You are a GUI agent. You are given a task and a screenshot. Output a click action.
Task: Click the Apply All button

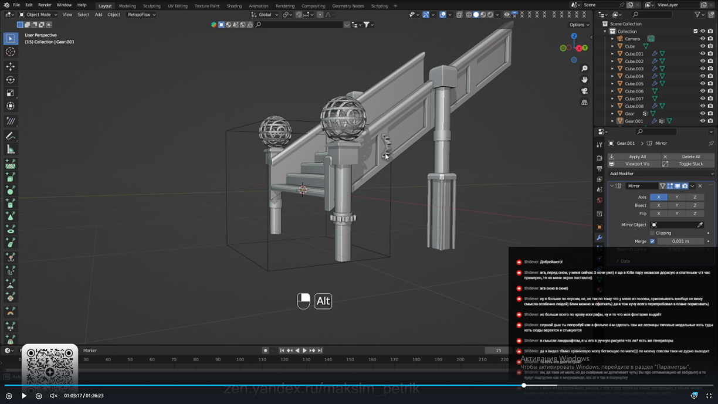[636, 157]
